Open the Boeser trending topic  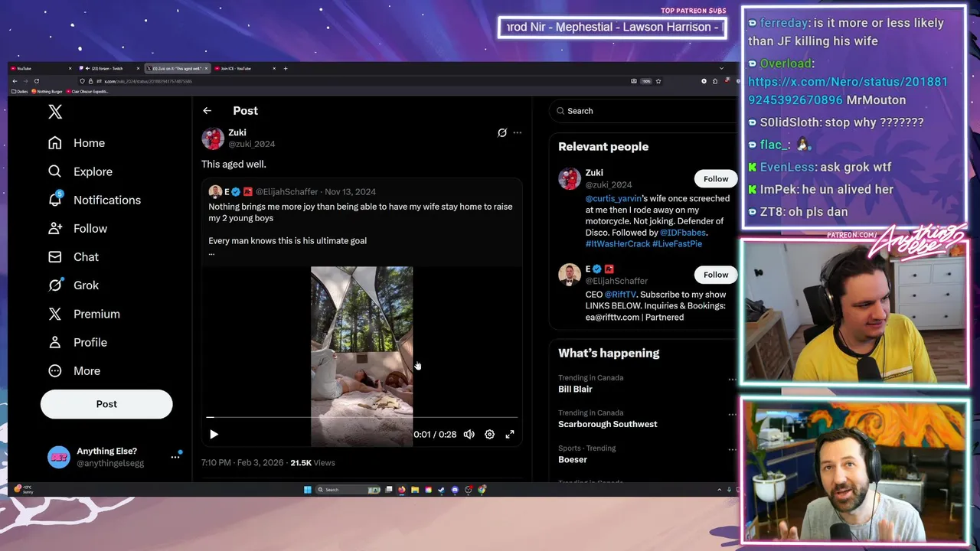tap(573, 459)
